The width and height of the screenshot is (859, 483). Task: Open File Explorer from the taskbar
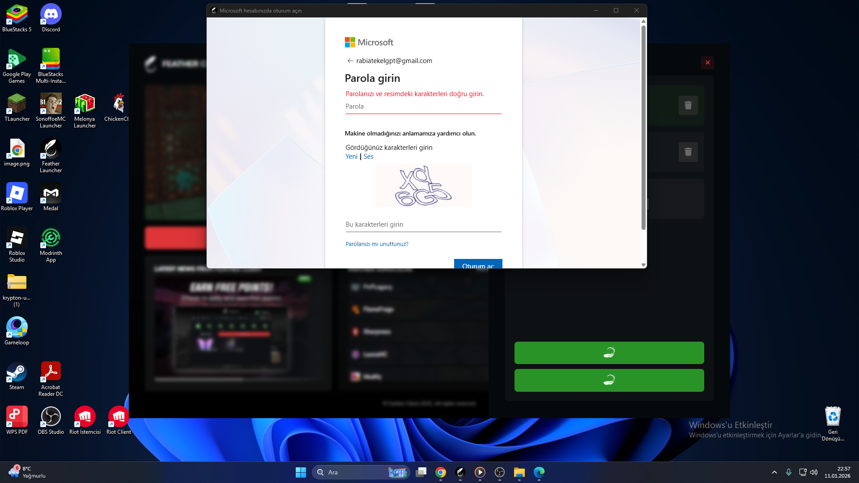[x=519, y=472]
